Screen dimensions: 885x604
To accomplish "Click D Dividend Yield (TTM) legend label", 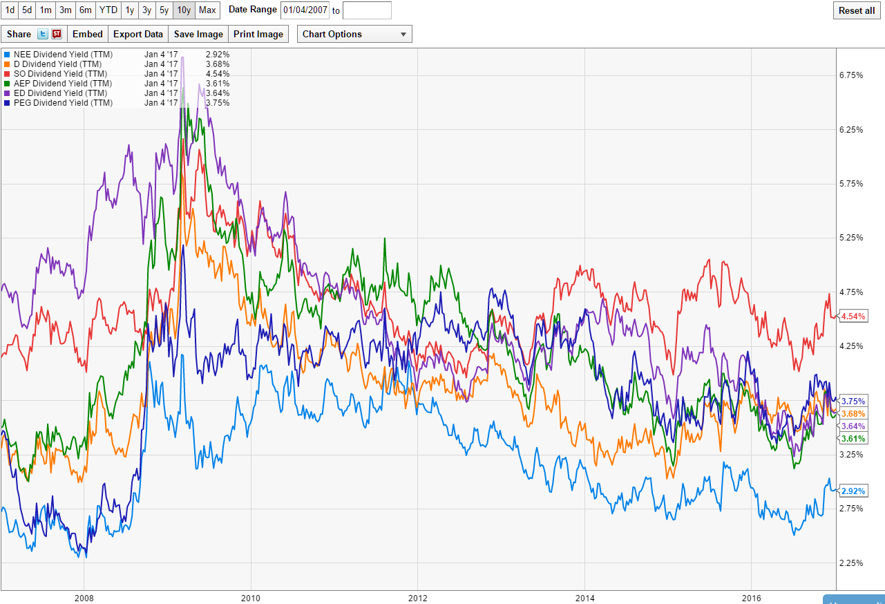I will click(x=57, y=64).
